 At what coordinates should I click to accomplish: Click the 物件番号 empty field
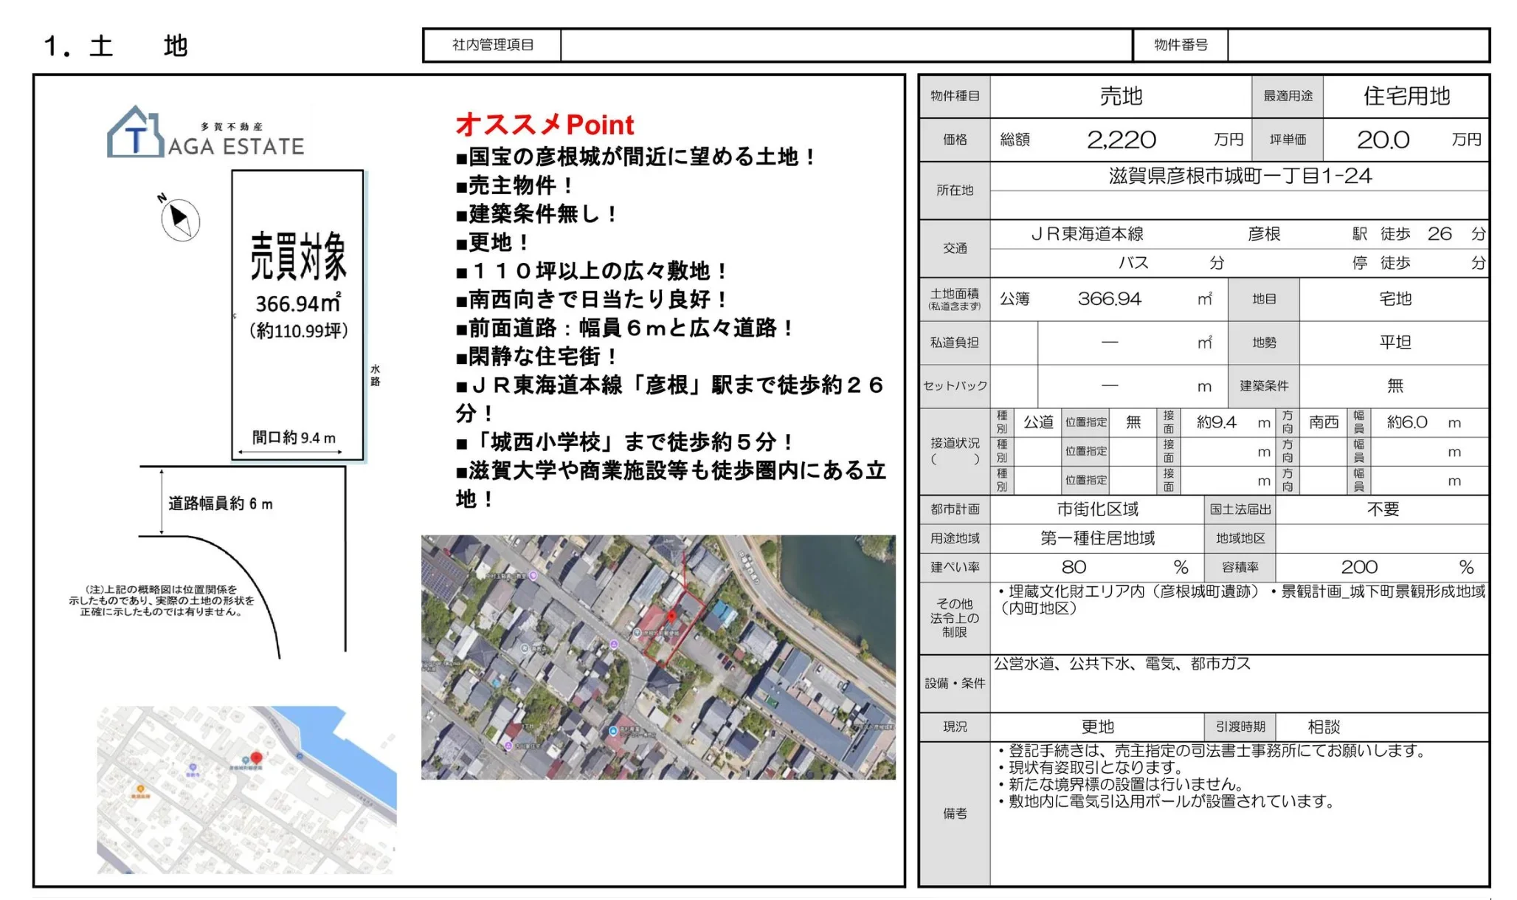(x=1358, y=45)
